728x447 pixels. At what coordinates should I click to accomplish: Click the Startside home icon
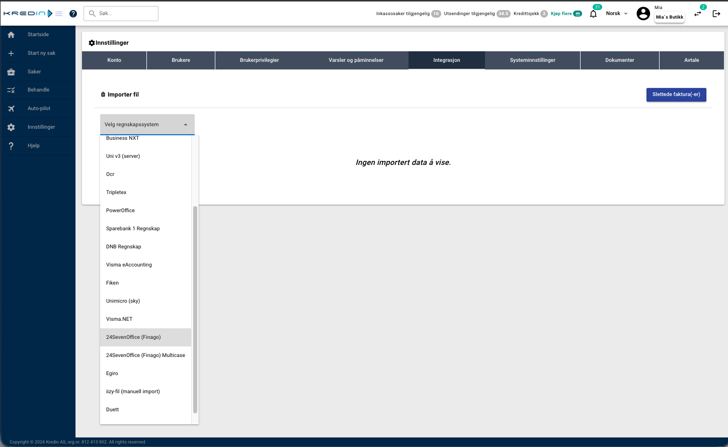pos(11,35)
